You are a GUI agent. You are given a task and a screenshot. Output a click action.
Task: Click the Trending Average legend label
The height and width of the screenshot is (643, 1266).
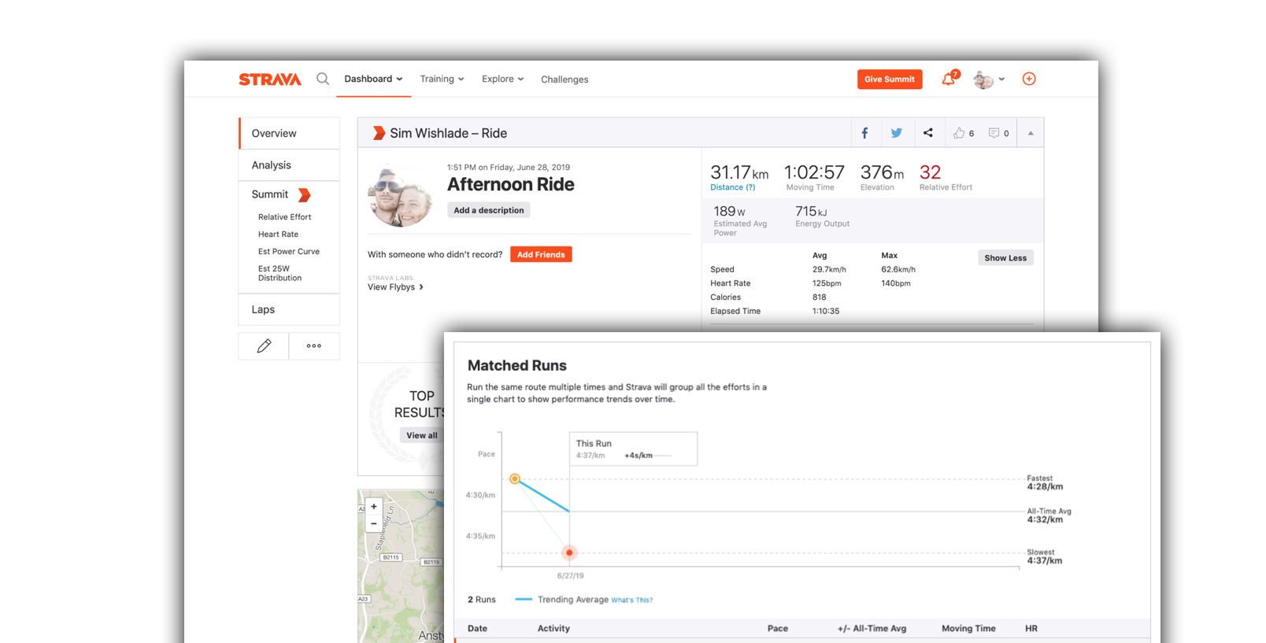click(x=573, y=600)
